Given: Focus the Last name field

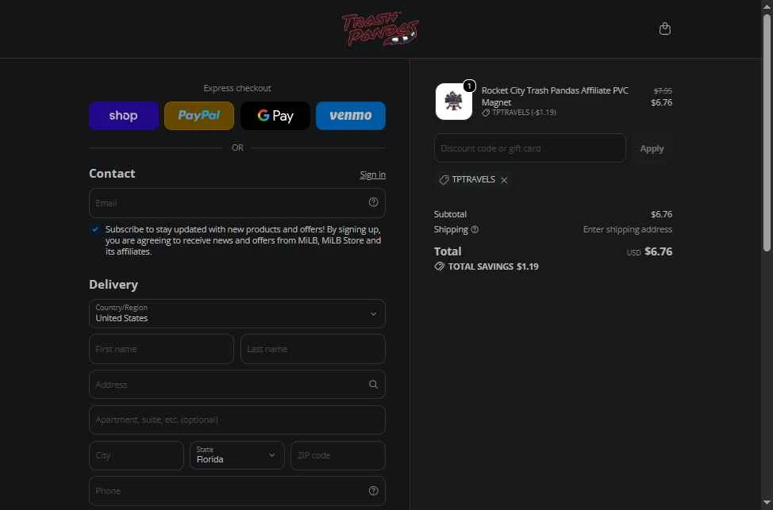Looking at the screenshot, I should 313,349.
